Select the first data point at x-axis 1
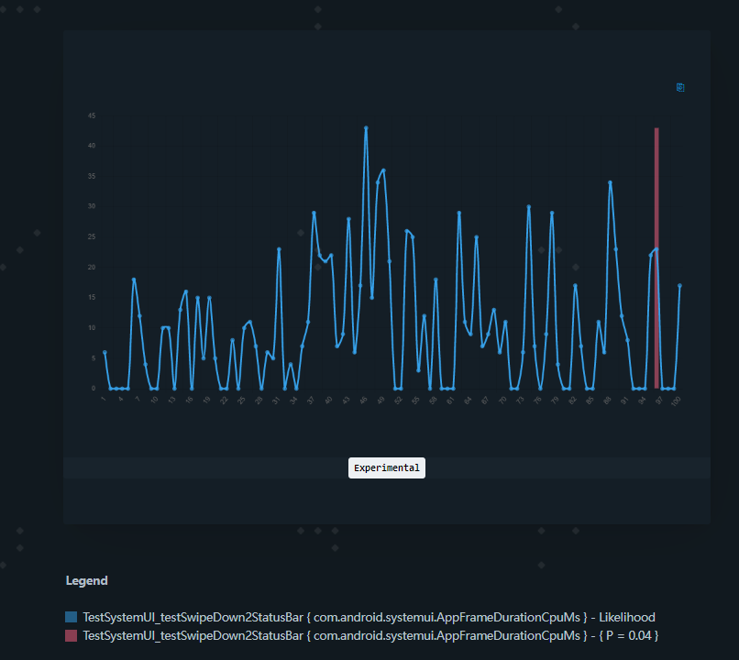 pyautogui.click(x=105, y=352)
